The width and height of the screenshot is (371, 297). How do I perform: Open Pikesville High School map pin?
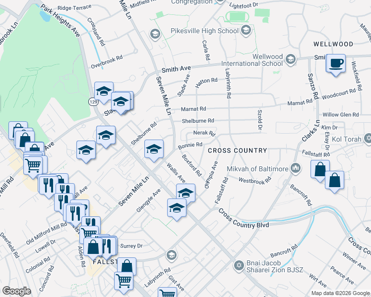pyautogui.click(x=246, y=31)
